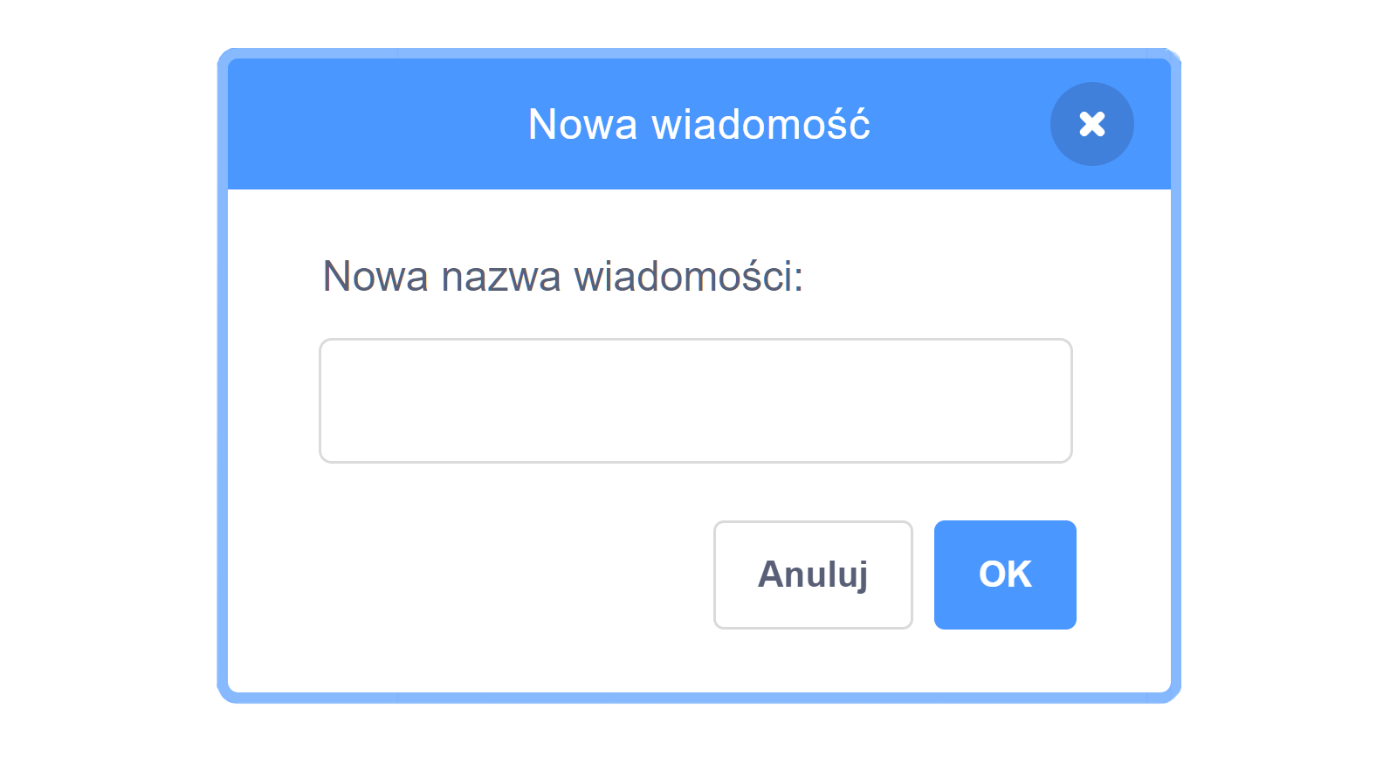Confirm with the OK button

1005,575
